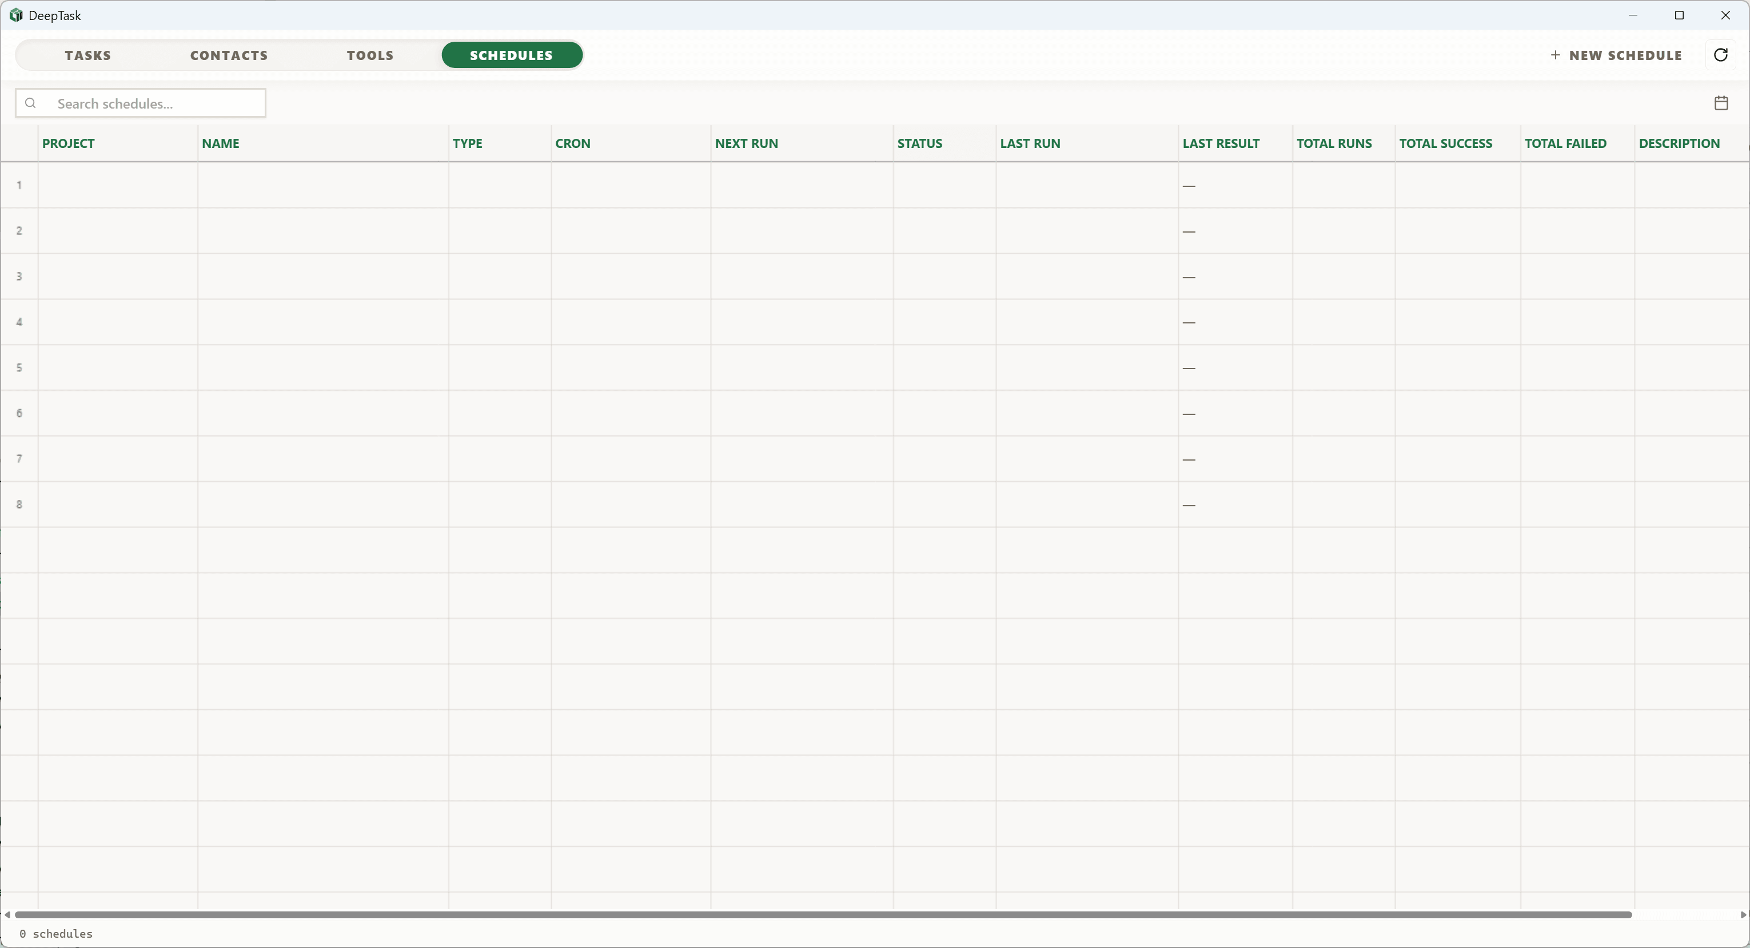Sort by the Next Run column header

(x=746, y=143)
